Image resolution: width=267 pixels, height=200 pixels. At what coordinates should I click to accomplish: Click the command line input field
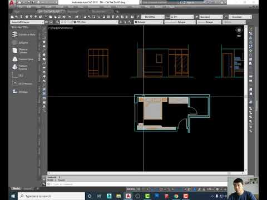pos(136,184)
